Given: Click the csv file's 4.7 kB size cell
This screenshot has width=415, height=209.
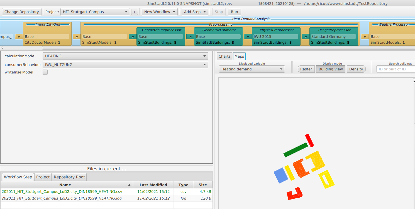Looking at the screenshot, I should (203, 191).
